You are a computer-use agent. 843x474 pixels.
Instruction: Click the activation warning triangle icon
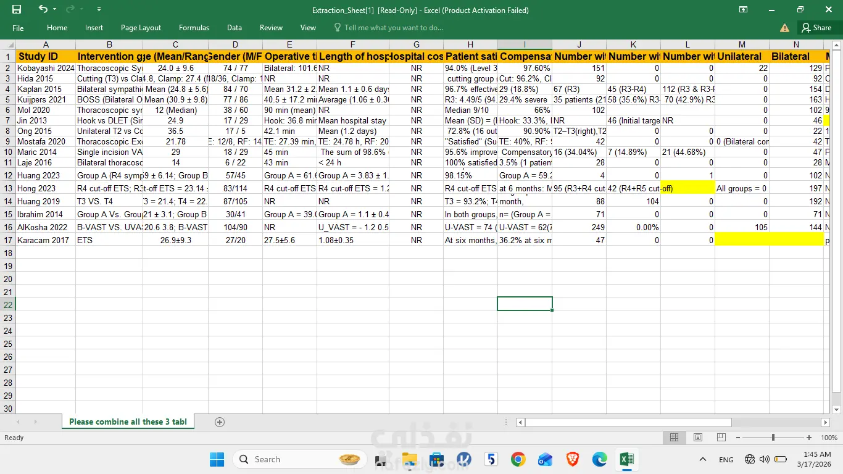pos(784,28)
